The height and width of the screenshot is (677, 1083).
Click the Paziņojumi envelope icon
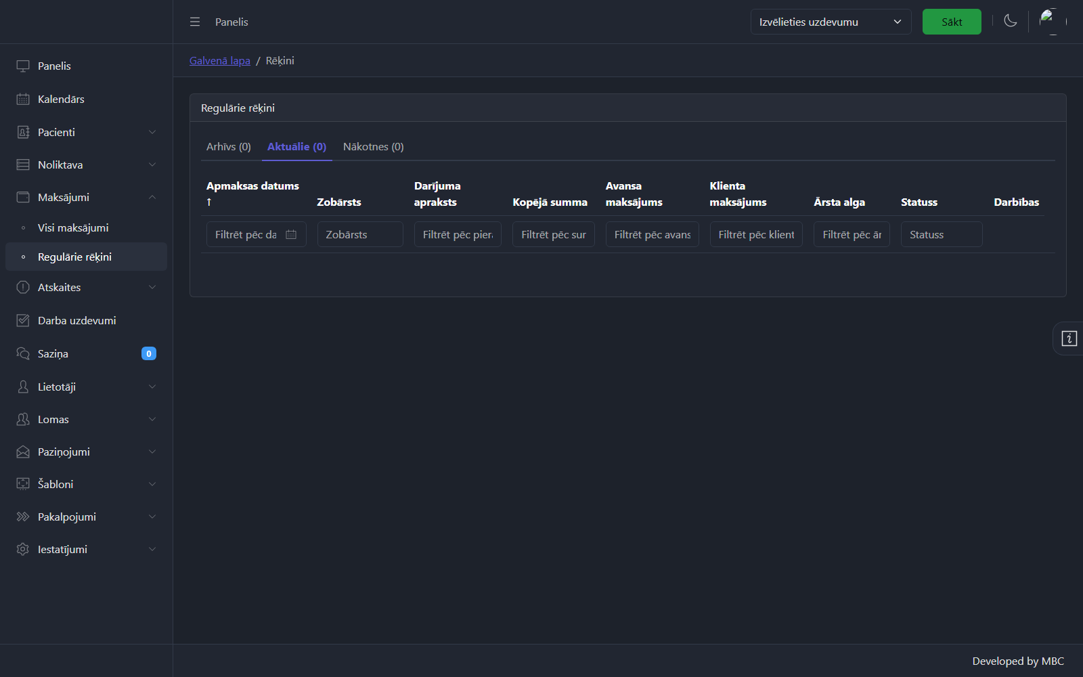(x=23, y=452)
